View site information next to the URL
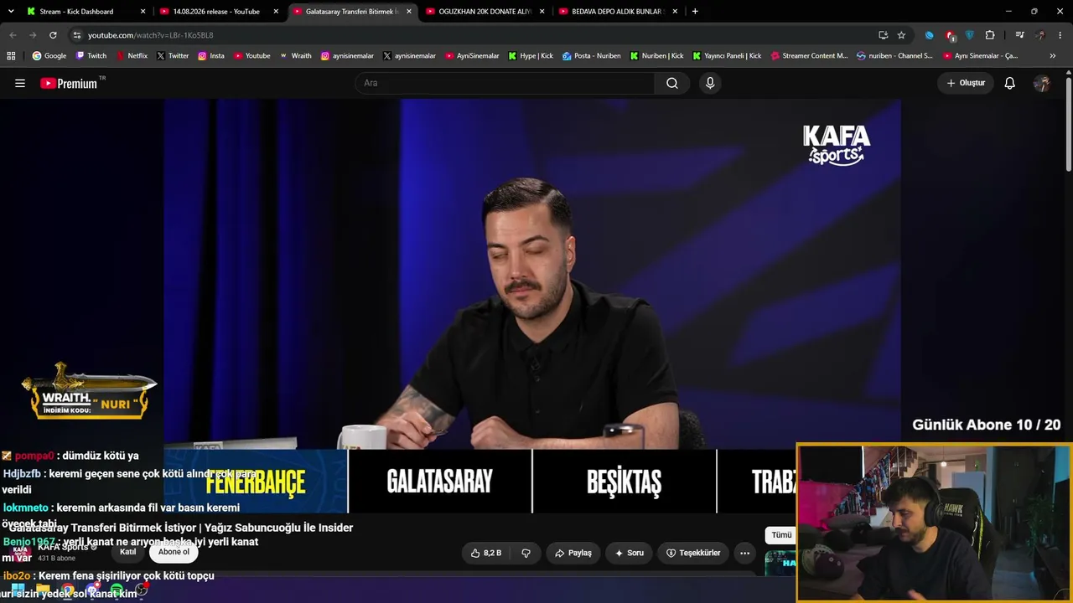The width and height of the screenshot is (1073, 603). 77,35
